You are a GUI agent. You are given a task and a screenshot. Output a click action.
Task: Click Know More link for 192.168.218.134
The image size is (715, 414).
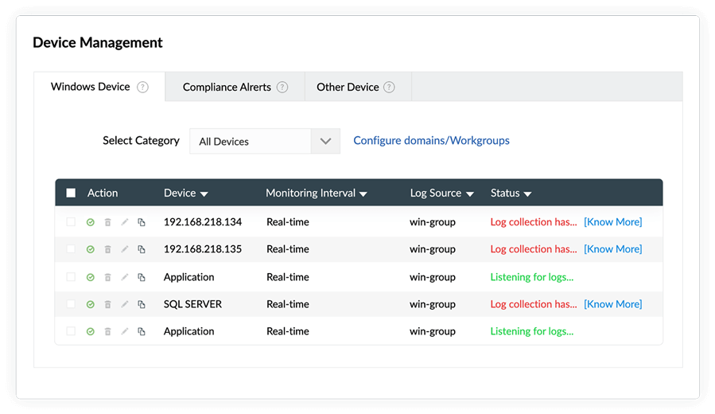coord(612,222)
